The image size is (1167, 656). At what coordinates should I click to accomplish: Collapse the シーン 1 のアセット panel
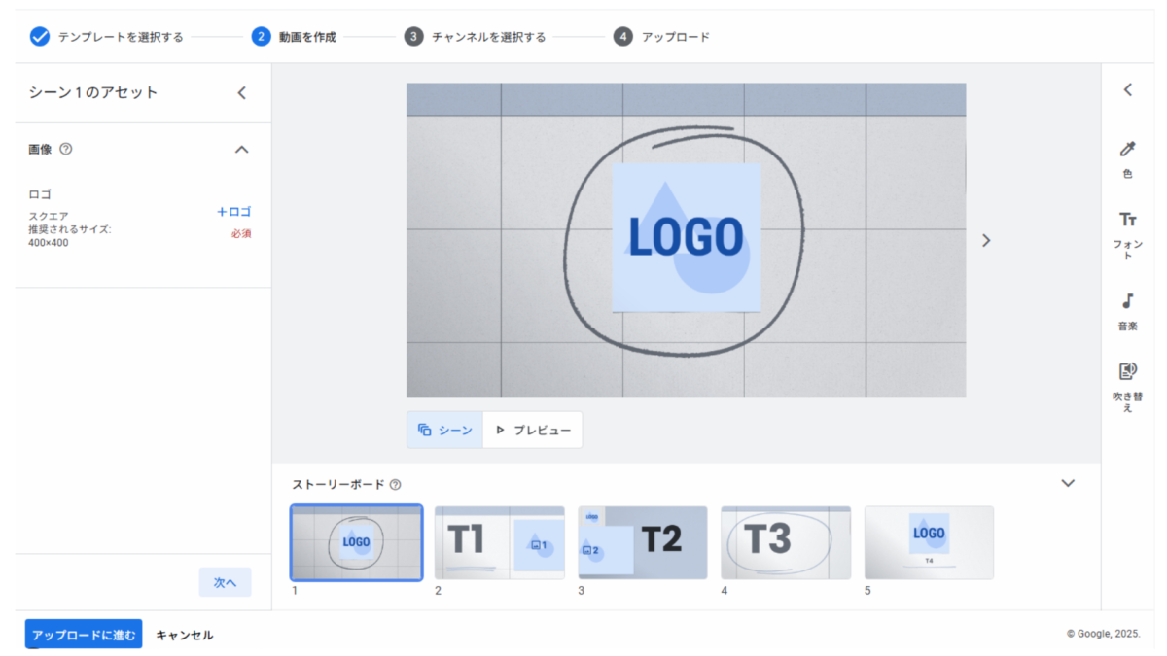242,93
